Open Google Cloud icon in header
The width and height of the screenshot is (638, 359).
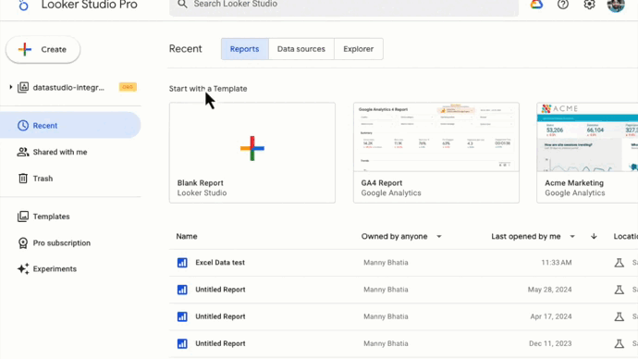(536, 5)
